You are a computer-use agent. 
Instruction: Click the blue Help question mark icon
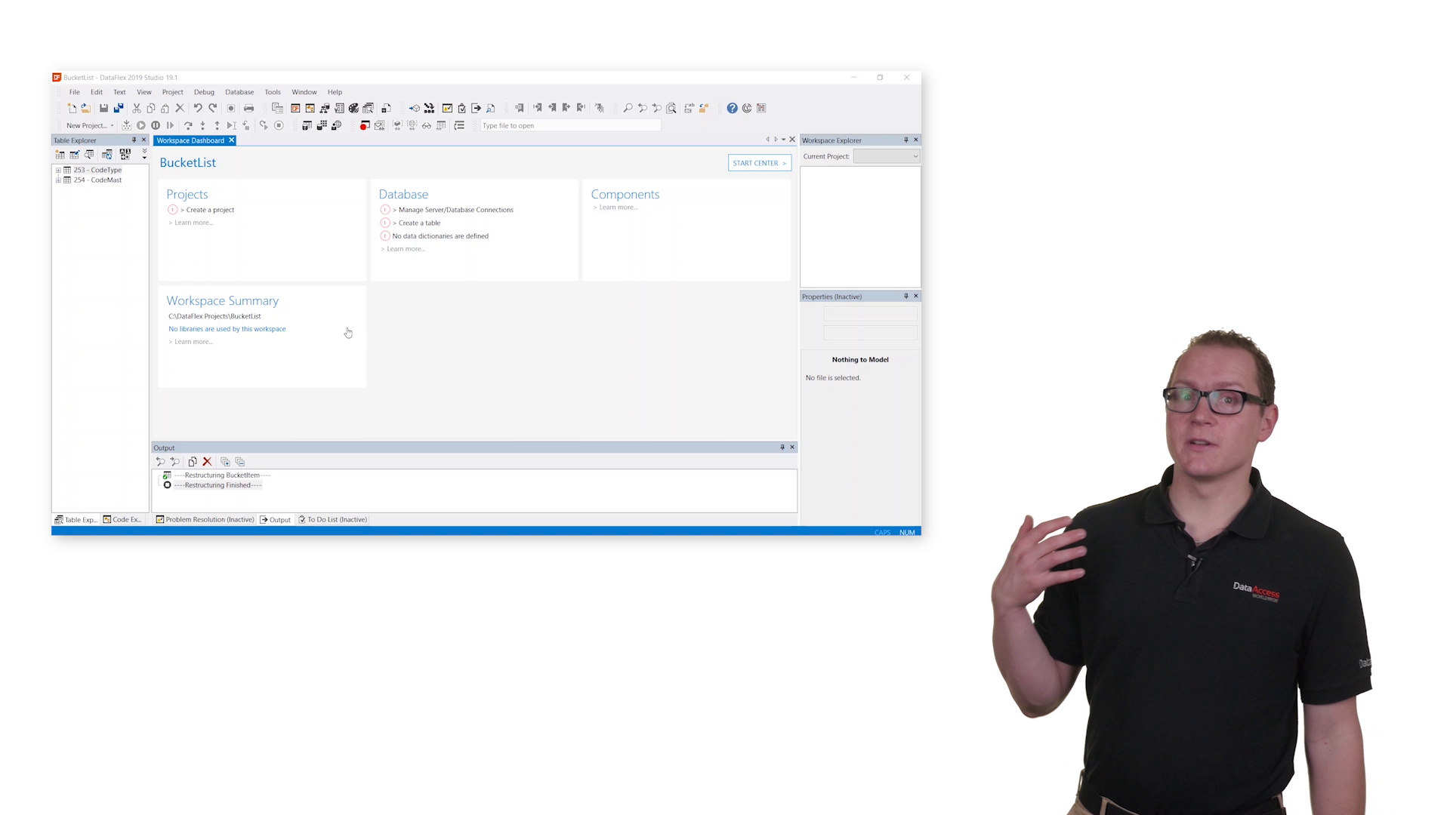click(732, 108)
